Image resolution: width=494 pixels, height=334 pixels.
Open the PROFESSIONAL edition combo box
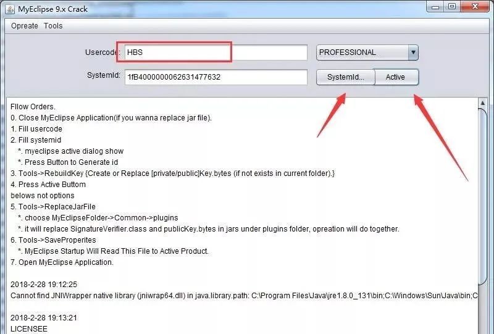(362, 52)
